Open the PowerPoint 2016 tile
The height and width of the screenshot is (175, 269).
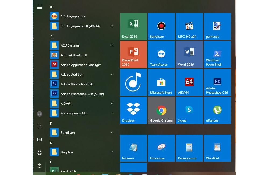(133, 54)
